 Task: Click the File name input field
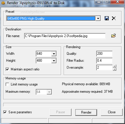(x=65, y=36)
